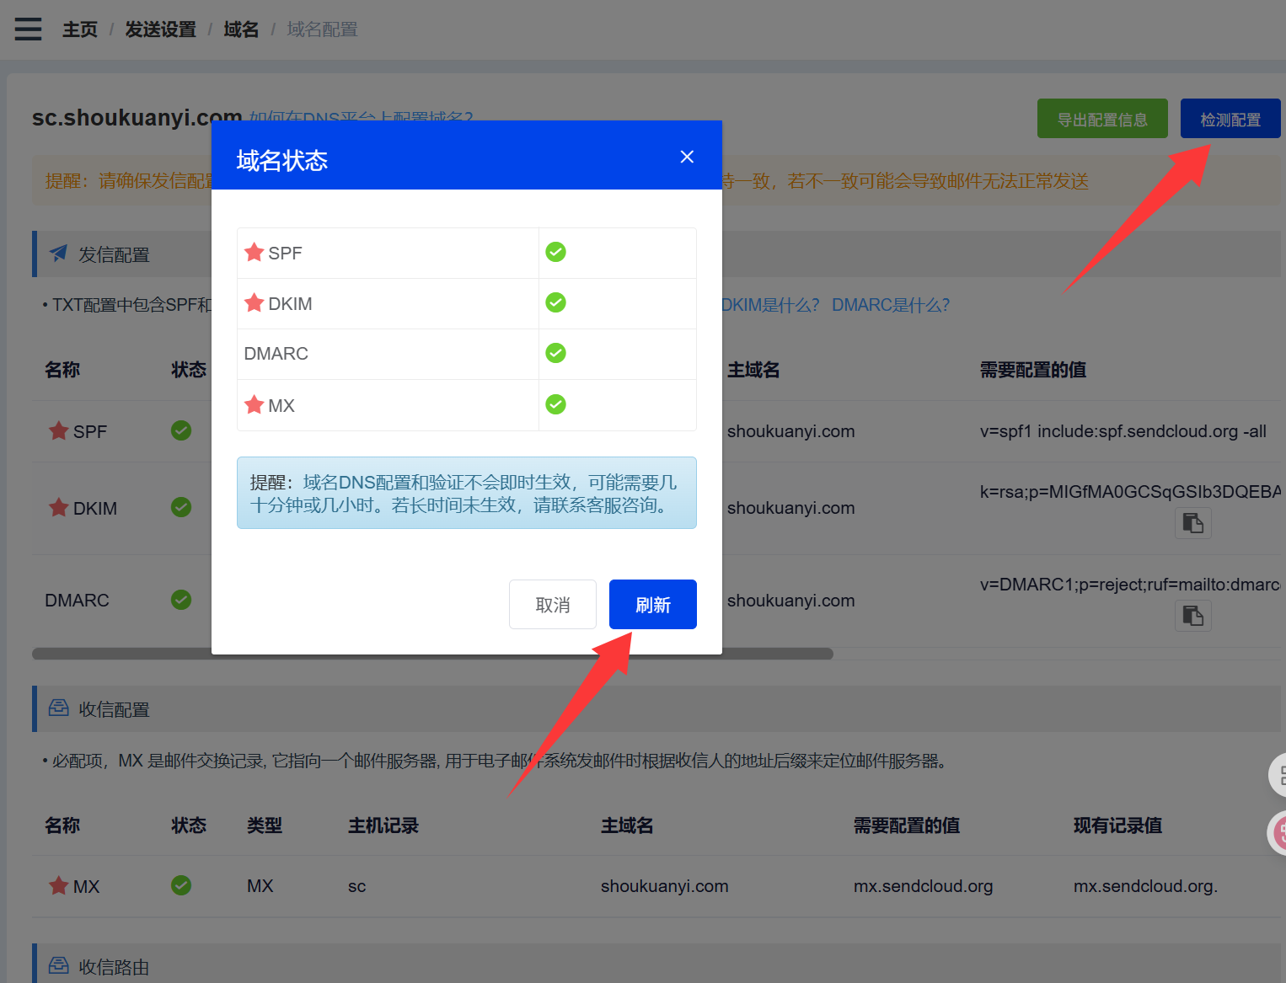Viewport: 1286px width, 983px height.
Task: Click the 取消 button
Action: (553, 605)
